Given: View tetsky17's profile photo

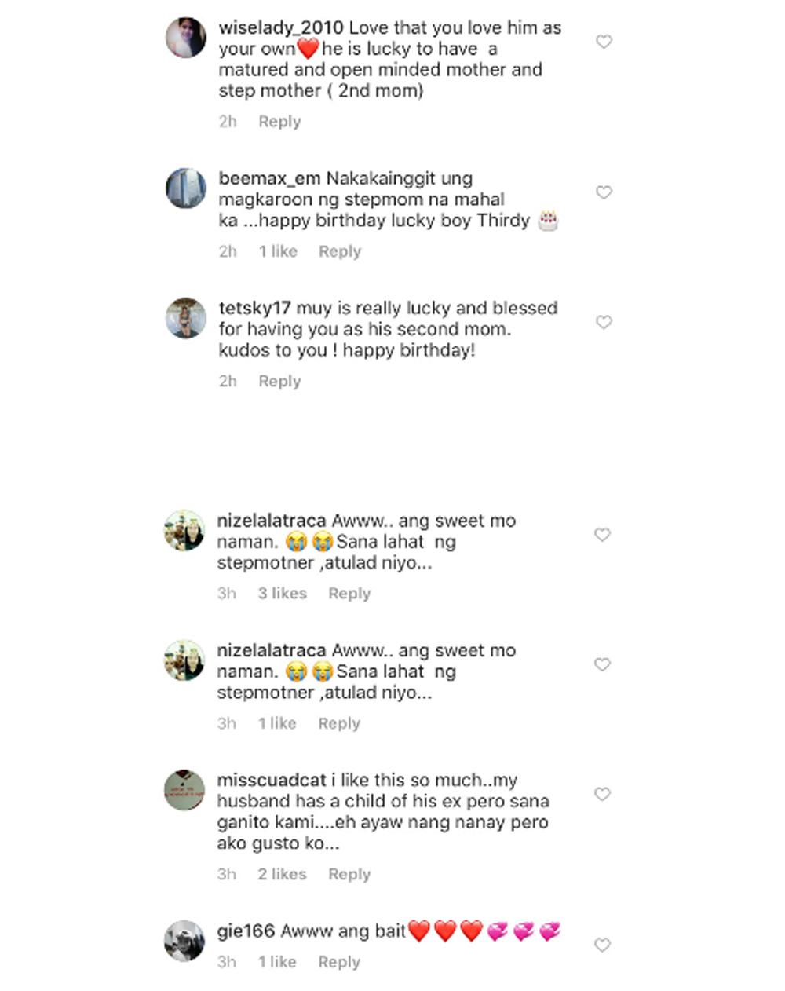Looking at the screenshot, I should (186, 317).
